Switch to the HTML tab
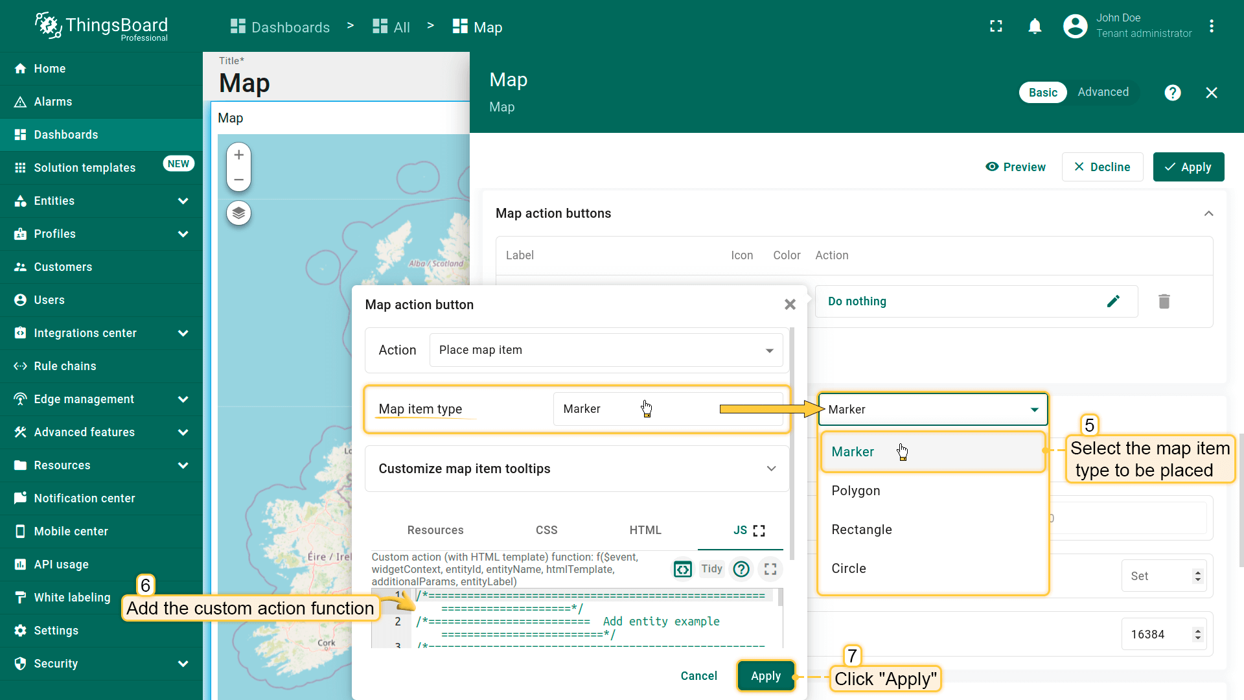The width and height of the screenshot is (1244, 700). coord(645,530)
